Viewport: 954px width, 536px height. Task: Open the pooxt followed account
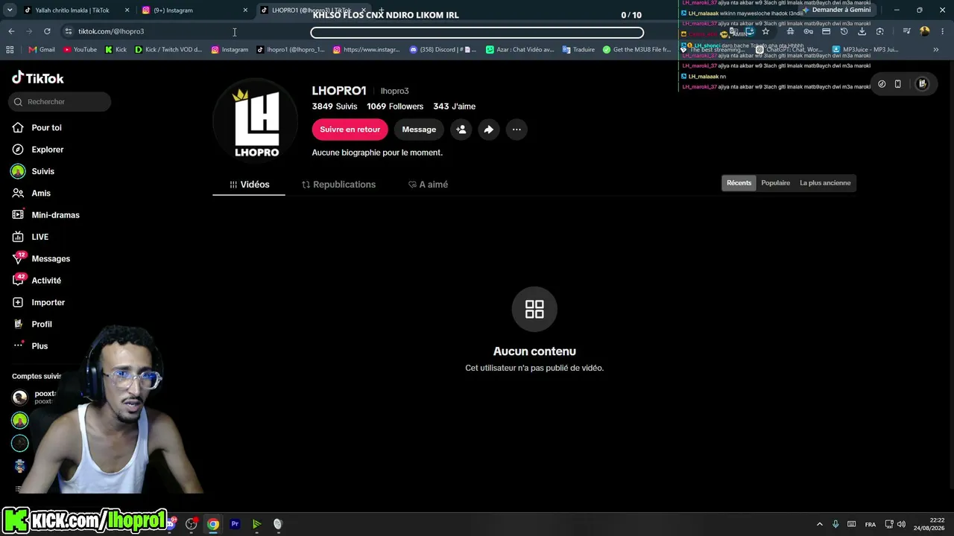(x=34, y=397)
